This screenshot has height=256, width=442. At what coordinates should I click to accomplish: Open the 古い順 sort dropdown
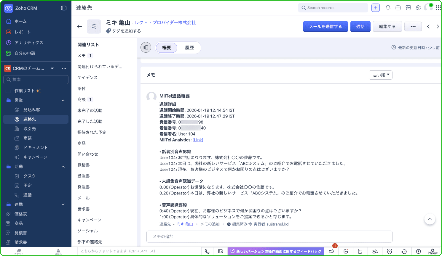[381, 75]
